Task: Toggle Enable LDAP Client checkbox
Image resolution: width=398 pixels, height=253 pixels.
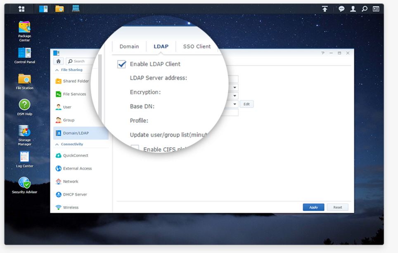Action: click(x=121, y=64)
